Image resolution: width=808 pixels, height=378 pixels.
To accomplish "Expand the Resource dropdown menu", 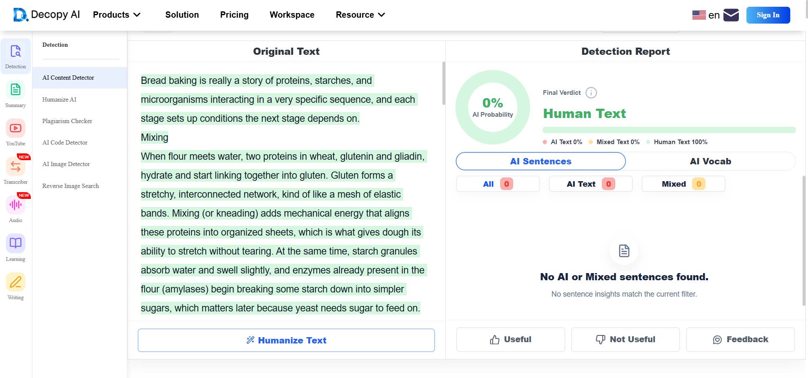I will 361,15.
